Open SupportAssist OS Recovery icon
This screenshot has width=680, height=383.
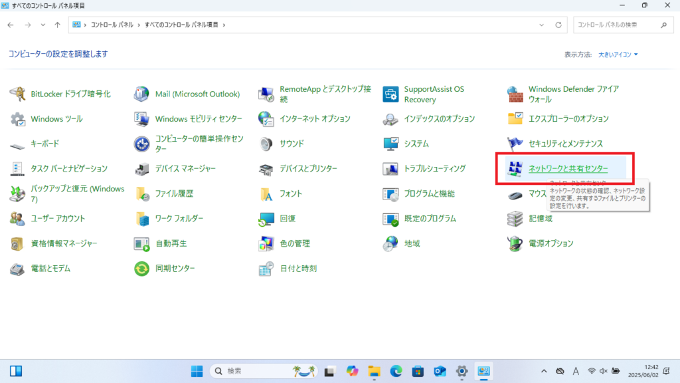(390, 94)
